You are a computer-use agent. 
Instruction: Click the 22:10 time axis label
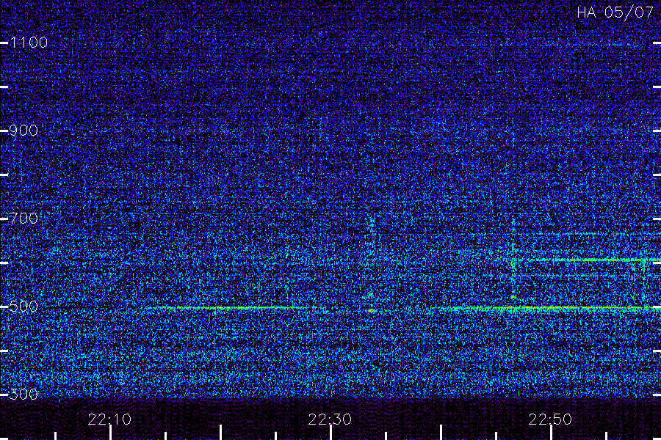point(109,419)
